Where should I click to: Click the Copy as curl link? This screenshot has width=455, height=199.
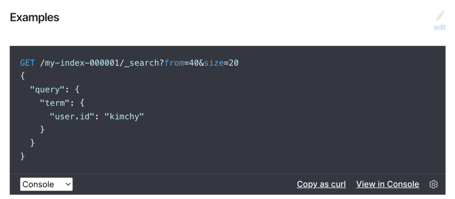pos(321,184)
